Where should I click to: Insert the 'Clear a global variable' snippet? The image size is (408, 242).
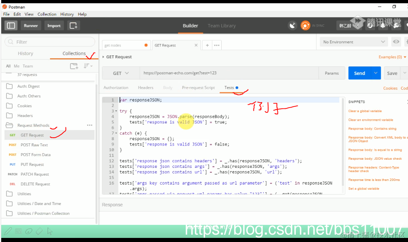click(365, 111)
